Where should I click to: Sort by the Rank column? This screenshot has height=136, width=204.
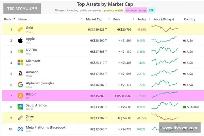(x=7, y=19)
